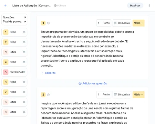Click the Gabarito link text
This screenshot has width=155, height=124.
50,73
